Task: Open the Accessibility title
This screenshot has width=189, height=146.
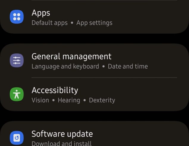Action: (55, 90)
